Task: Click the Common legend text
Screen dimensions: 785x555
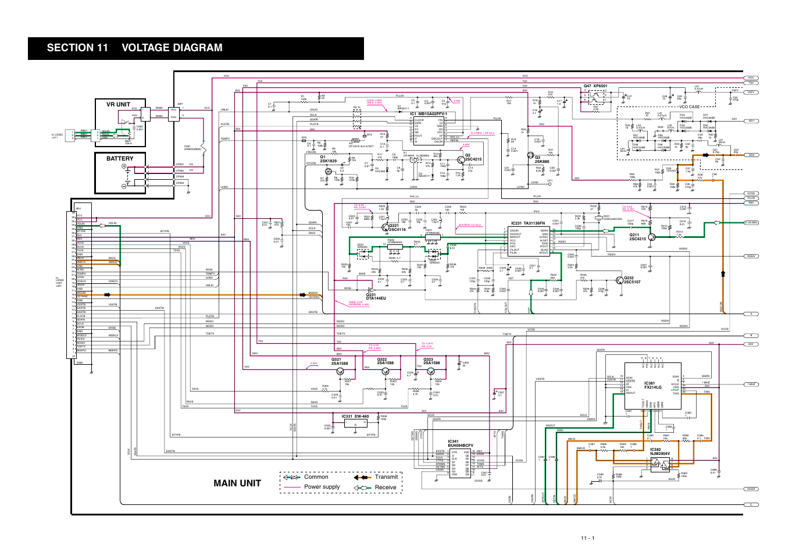Action: pos(316,477)
